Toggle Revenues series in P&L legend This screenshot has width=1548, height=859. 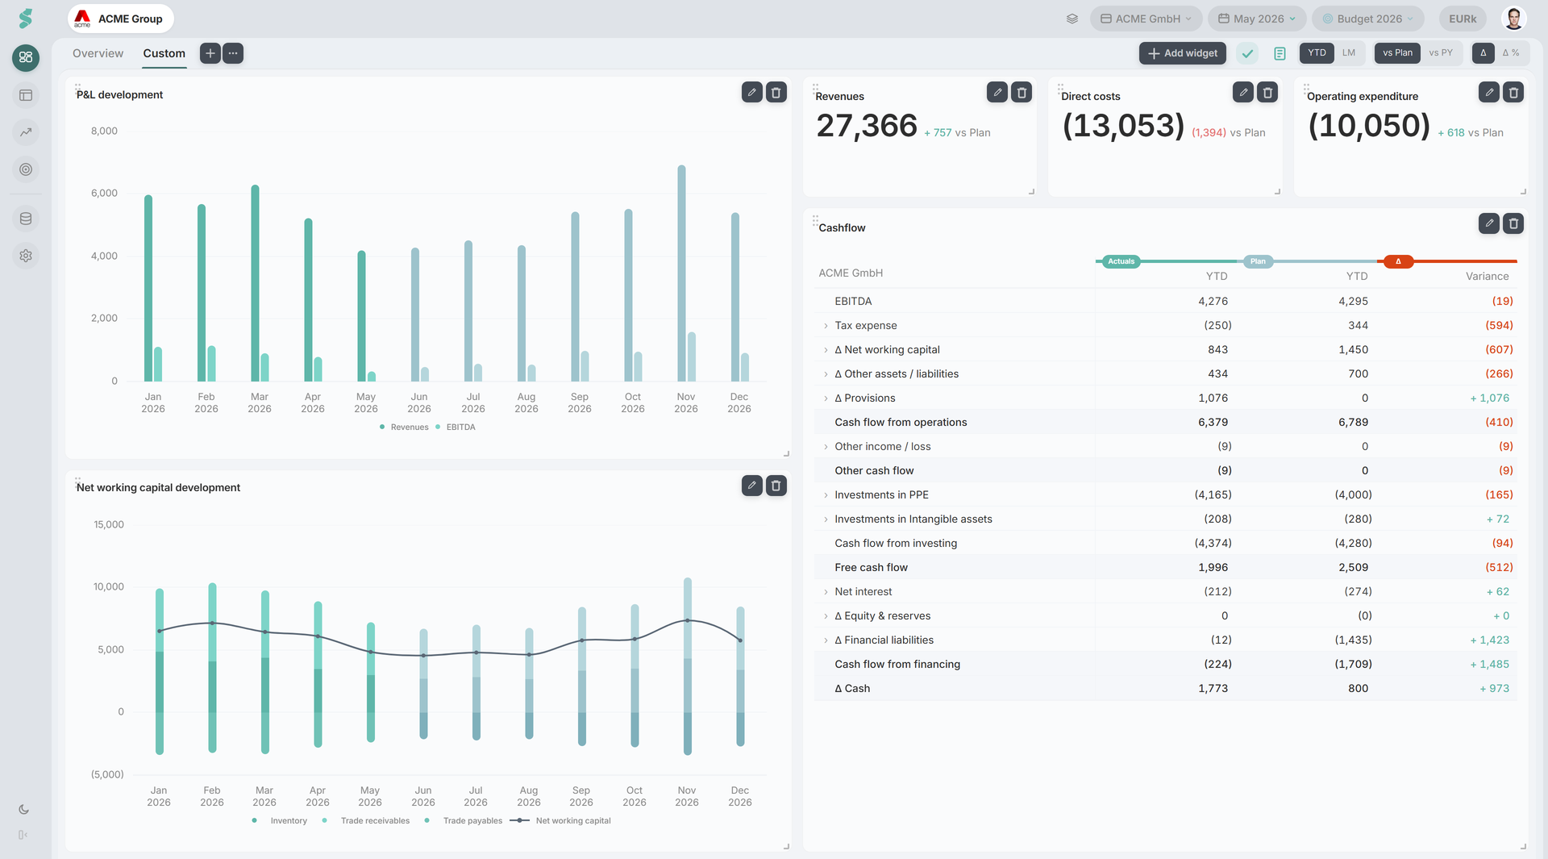404,427
